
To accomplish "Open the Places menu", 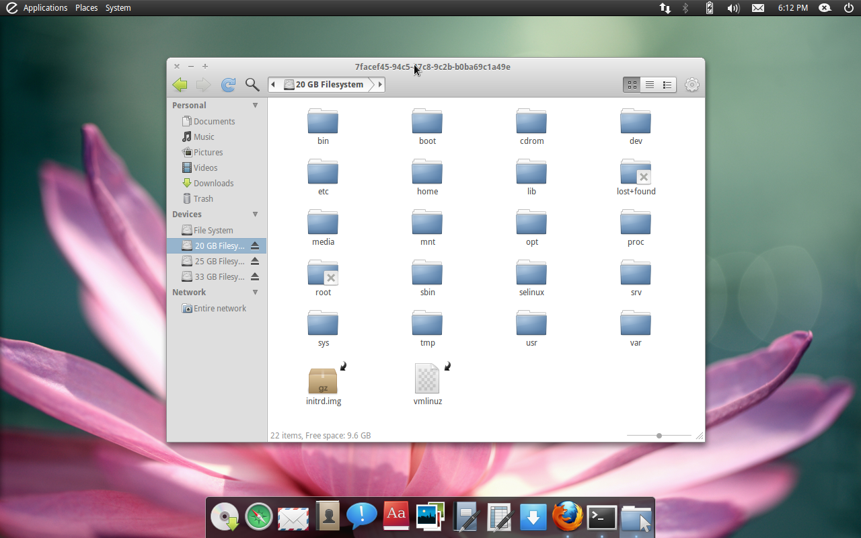I will tap(86, 8).
